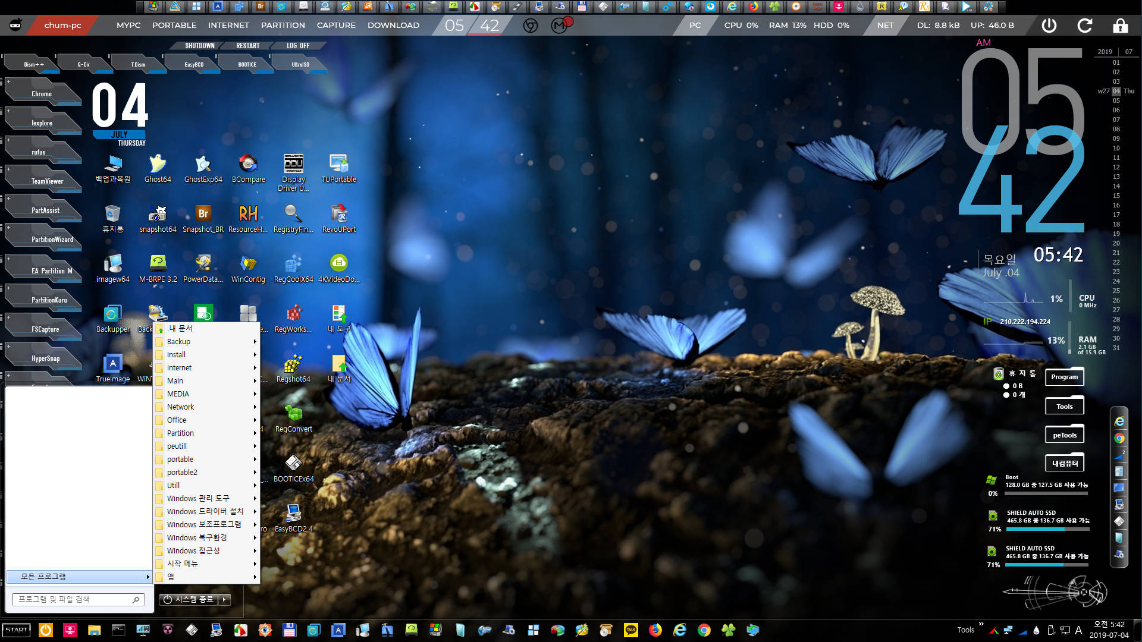Expand the Office folder submenu

206,420
